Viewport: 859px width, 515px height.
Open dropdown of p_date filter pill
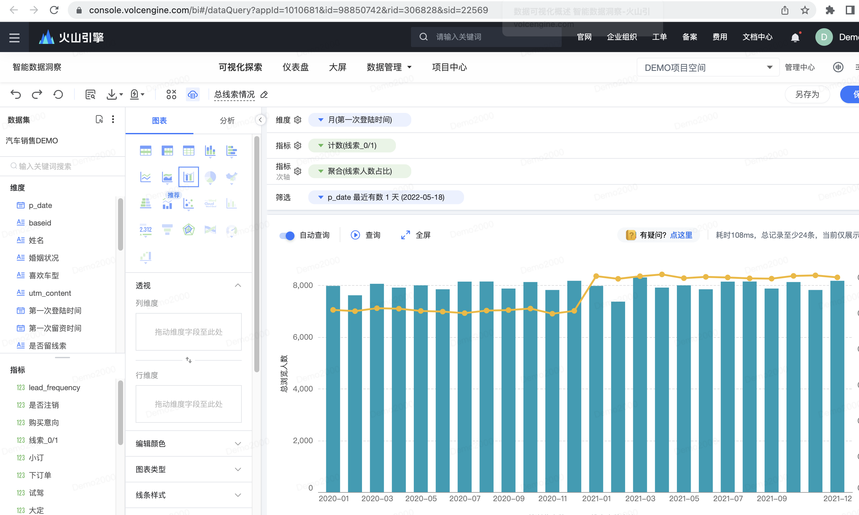(x=321, y=197)
